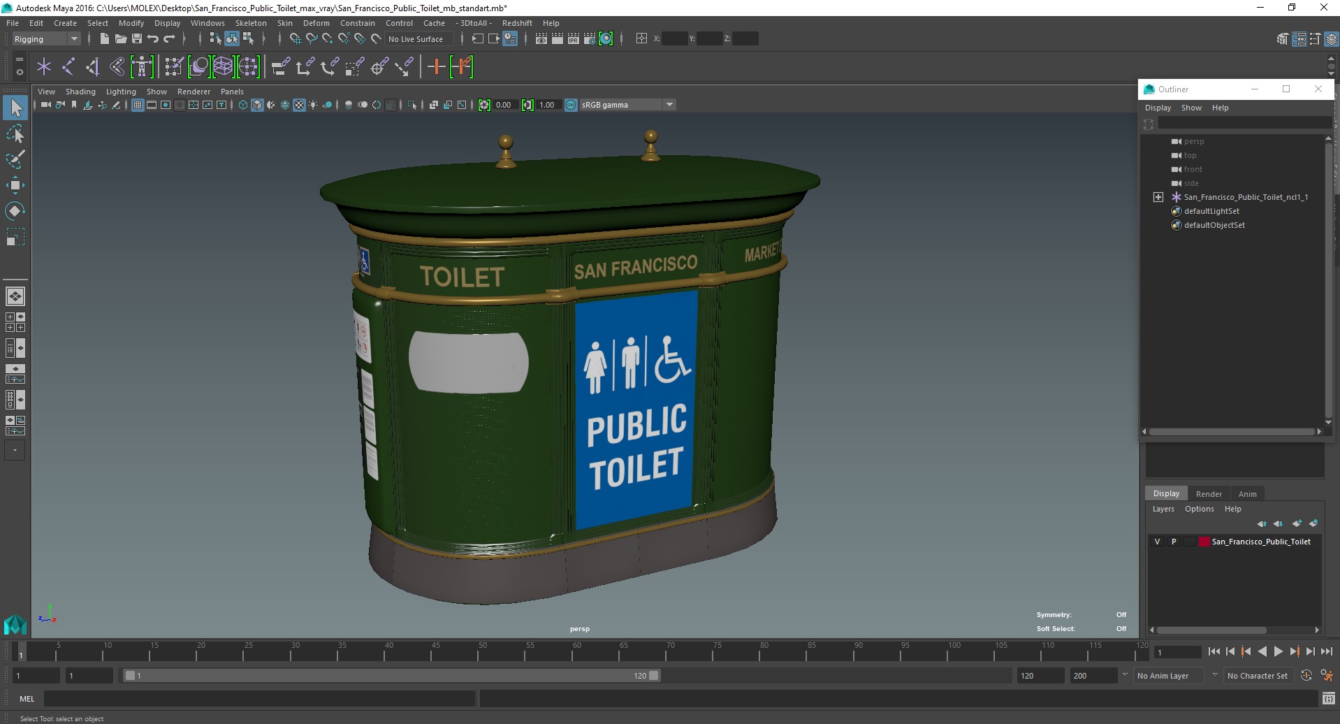
Task: Toggle the viewport grid display
Action: tap(138, 105)
